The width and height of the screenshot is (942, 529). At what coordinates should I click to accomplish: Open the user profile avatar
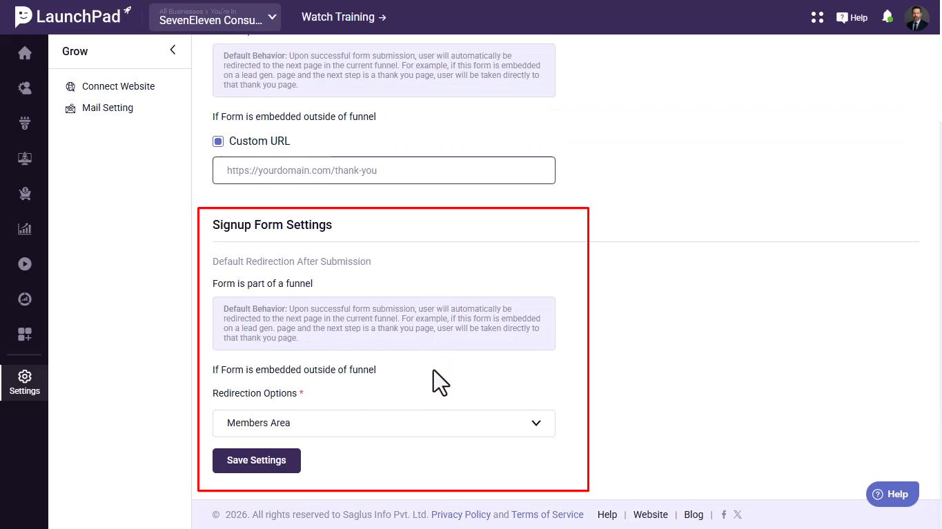point(916,18)
